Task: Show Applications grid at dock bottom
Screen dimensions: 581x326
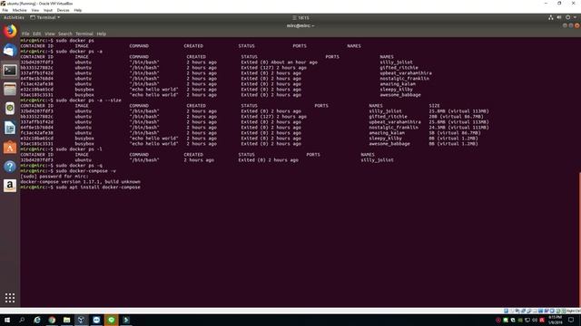Action: tap(10, 298)
